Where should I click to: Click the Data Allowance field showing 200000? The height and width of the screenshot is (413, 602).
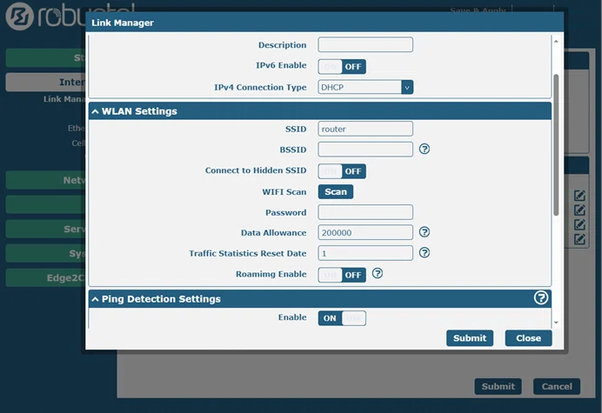pyautogui.click(x=365, y=233)
